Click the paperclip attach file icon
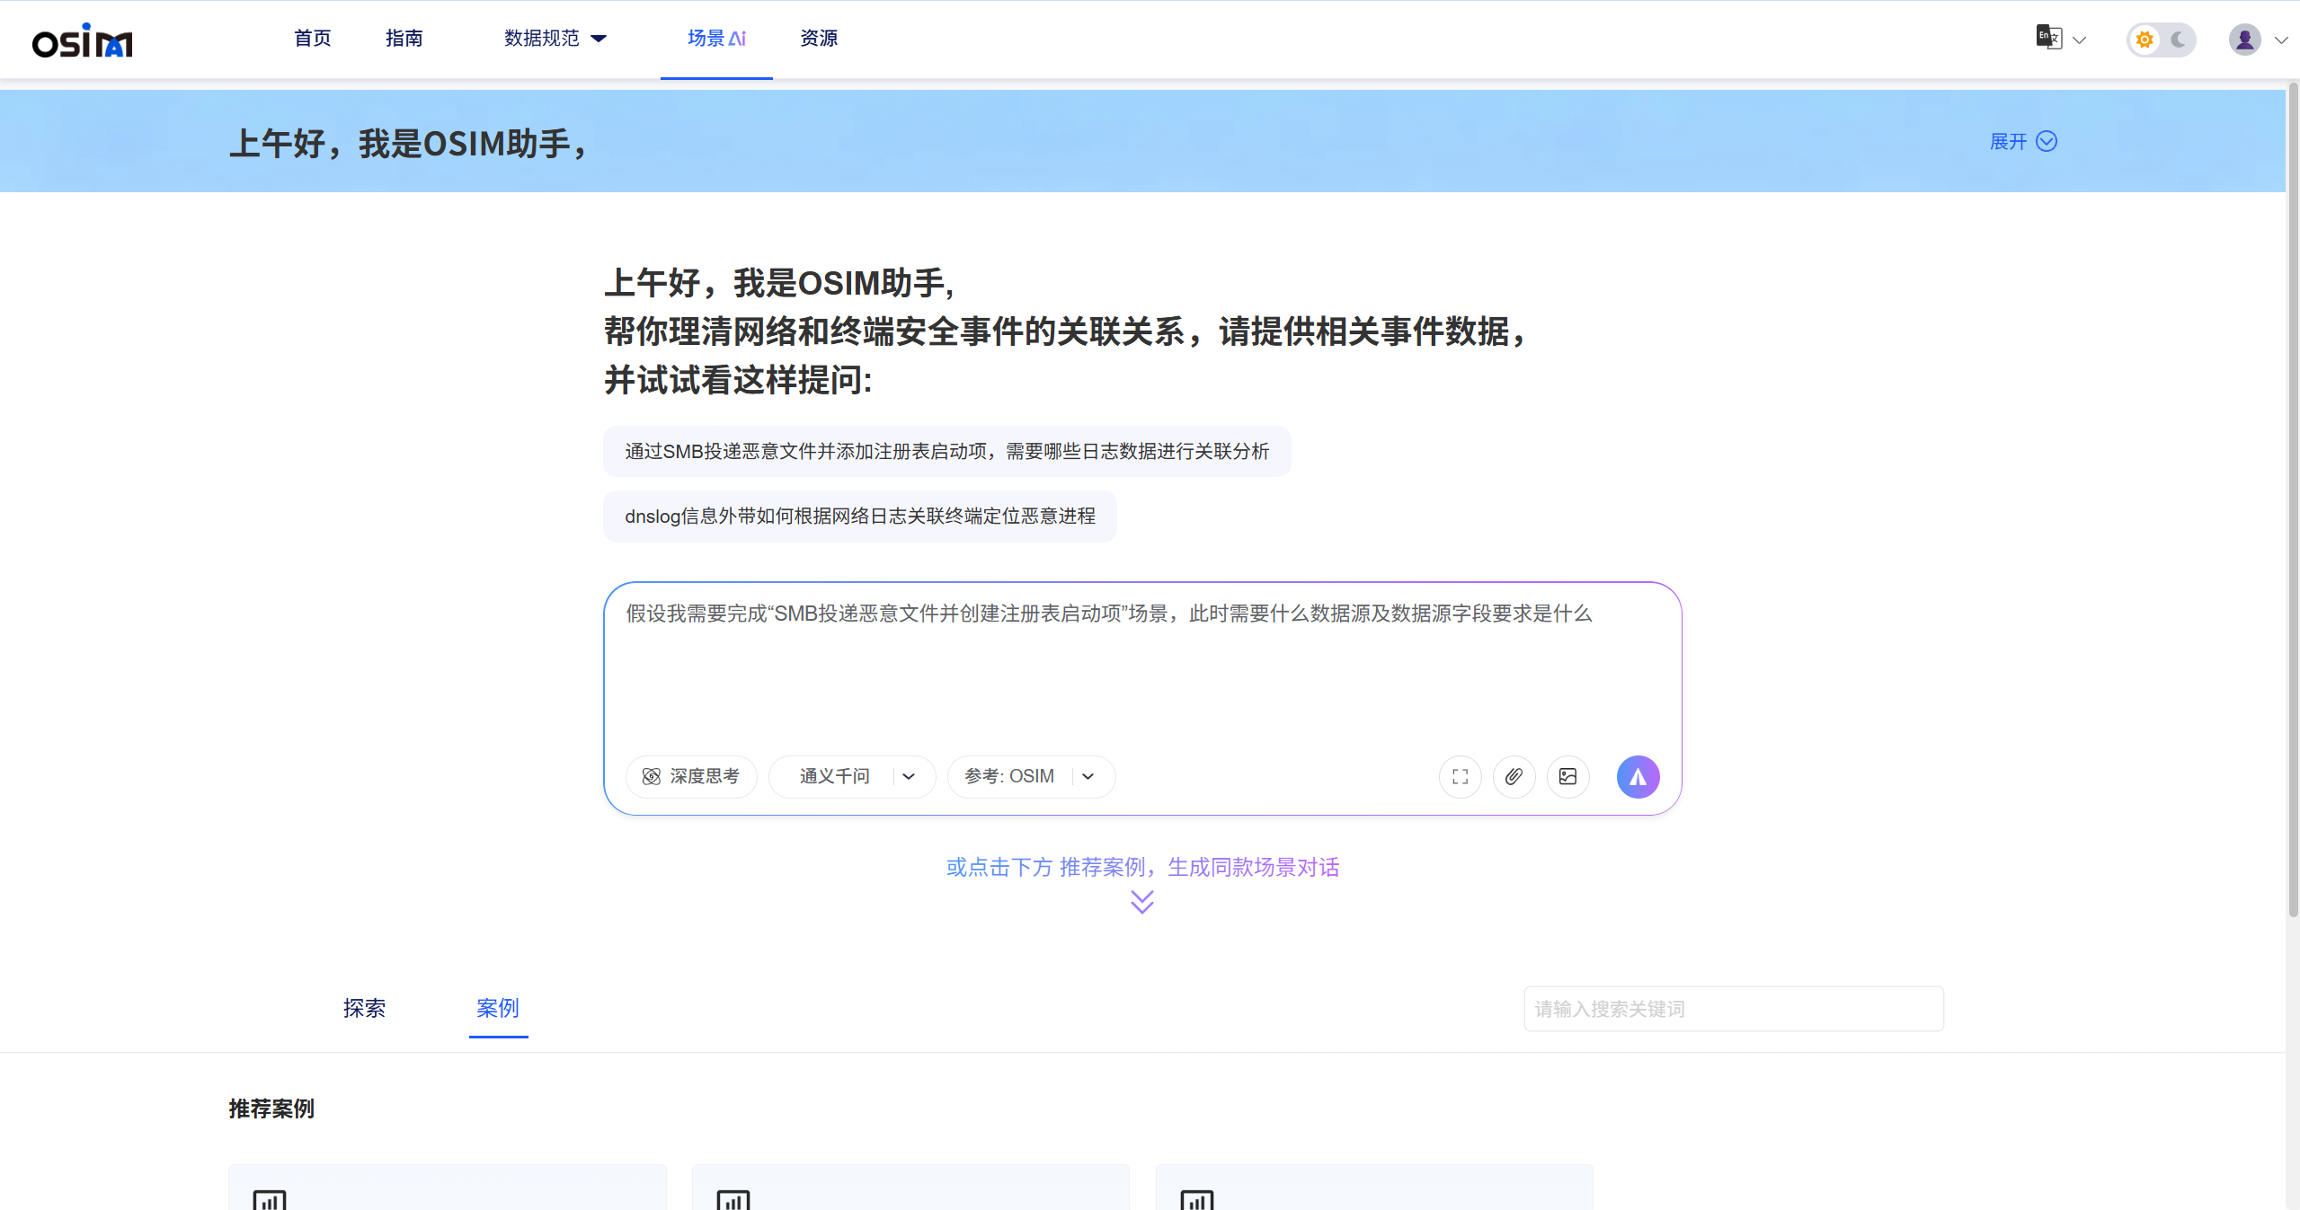The height and width of the screenshot is (1210, 2300). tap(1514, 776)
